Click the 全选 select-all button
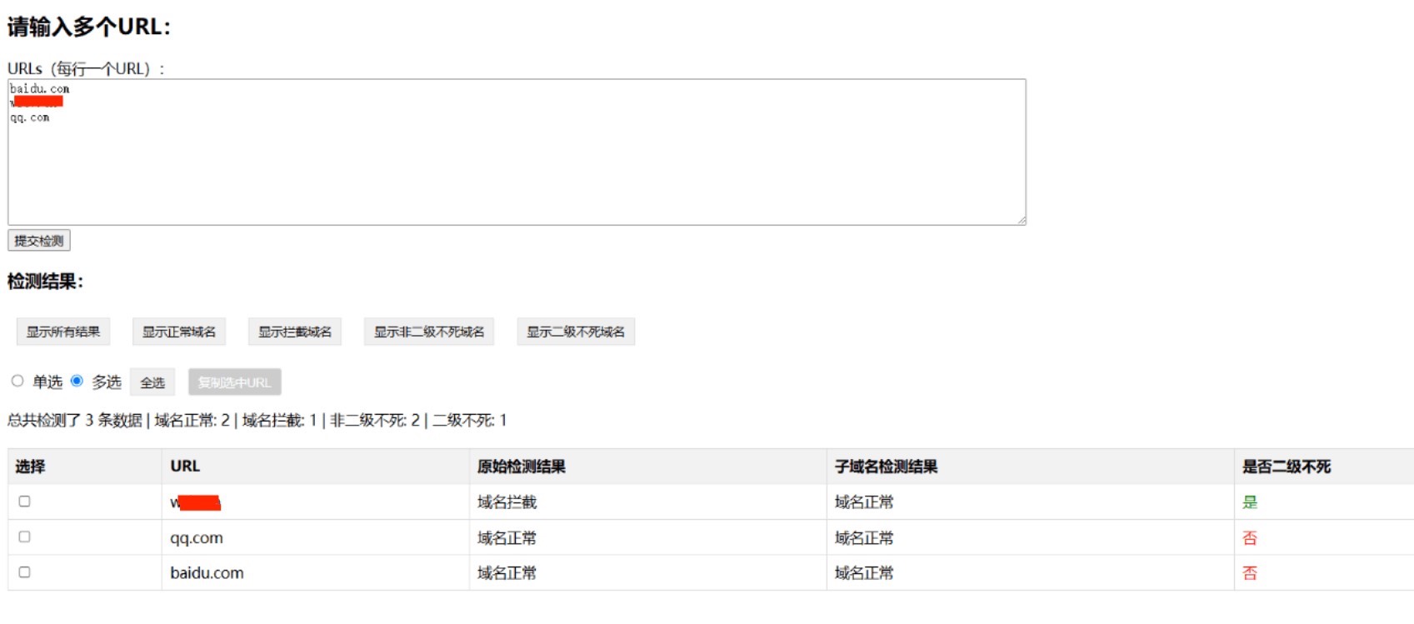 [152, 382]
